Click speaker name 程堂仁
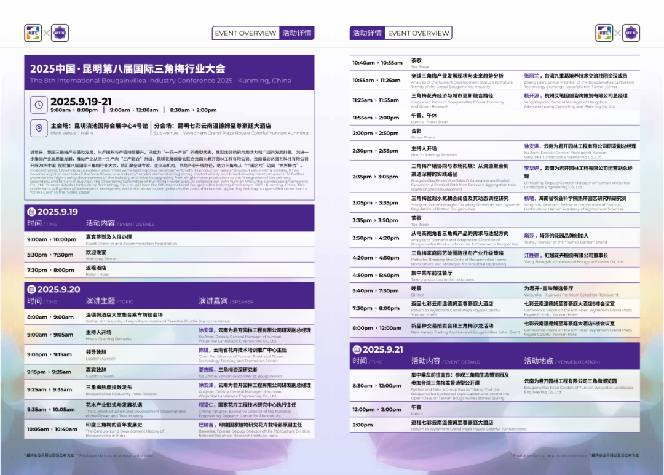The width and height of the screenshot is (664, 475). pyautogui.click(x=206, y=405)
